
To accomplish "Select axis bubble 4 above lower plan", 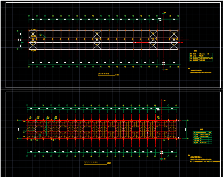I will coord(43,105).
